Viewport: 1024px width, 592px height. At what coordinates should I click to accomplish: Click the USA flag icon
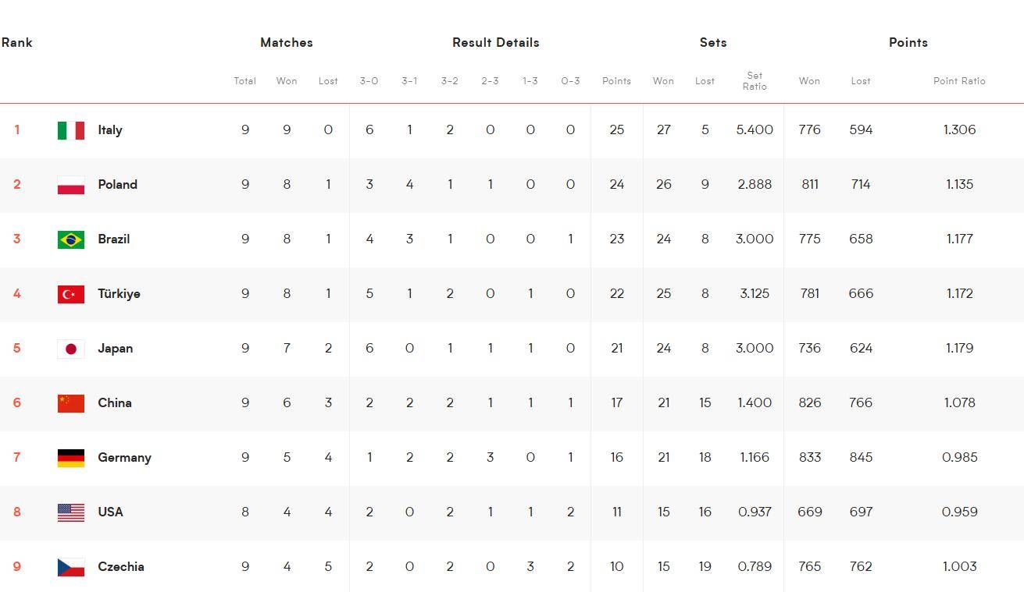pos(71,512)
